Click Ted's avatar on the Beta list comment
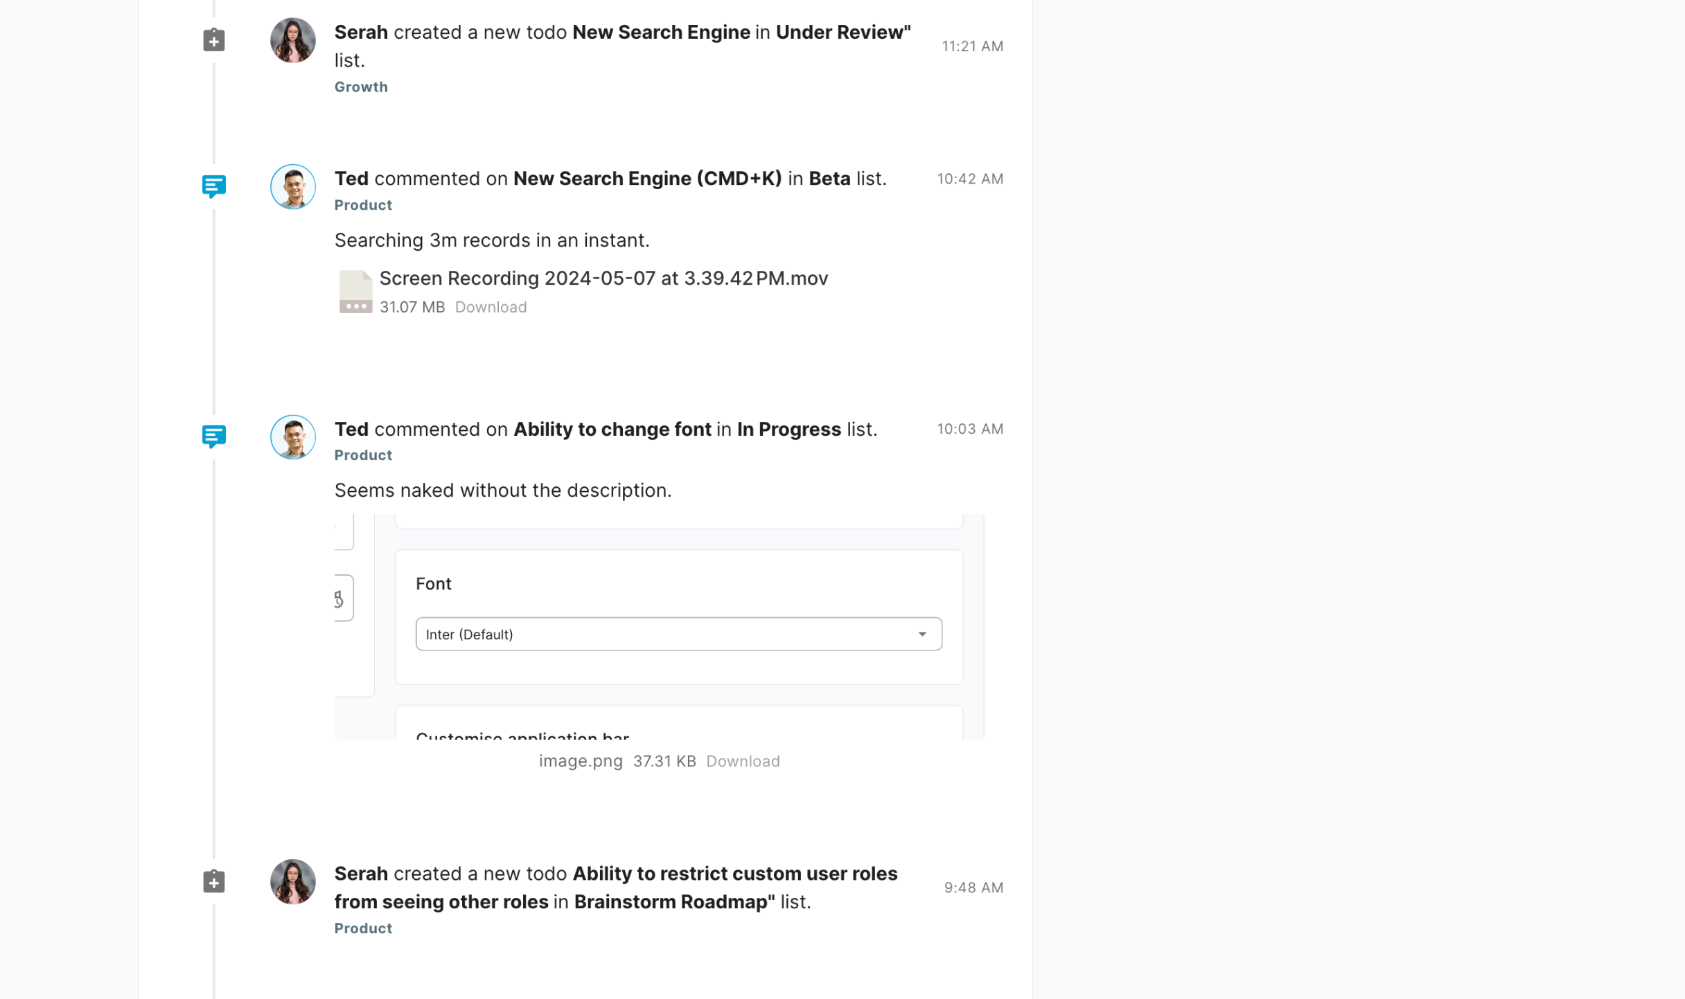The image size is (1685, 999). (x=292, y=186)
